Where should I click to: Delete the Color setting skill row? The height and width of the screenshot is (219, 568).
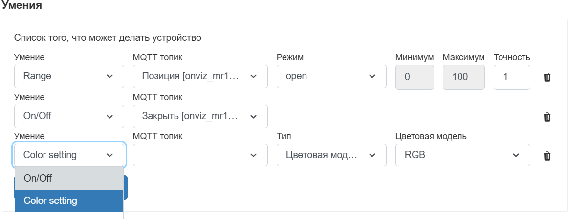pyautogui.click(x=547, y=156)
